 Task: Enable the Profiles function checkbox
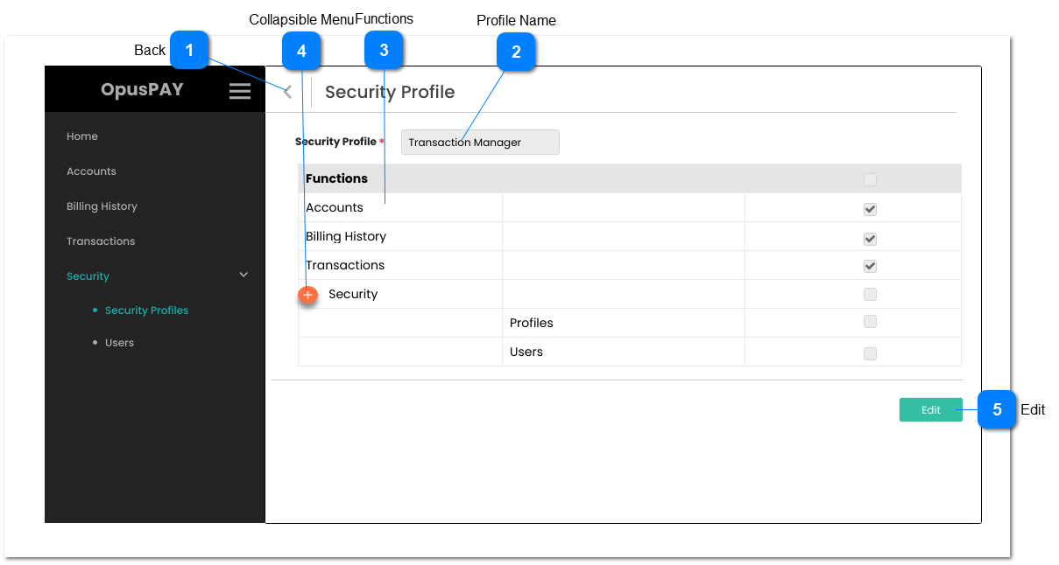(x=870, y=322)
